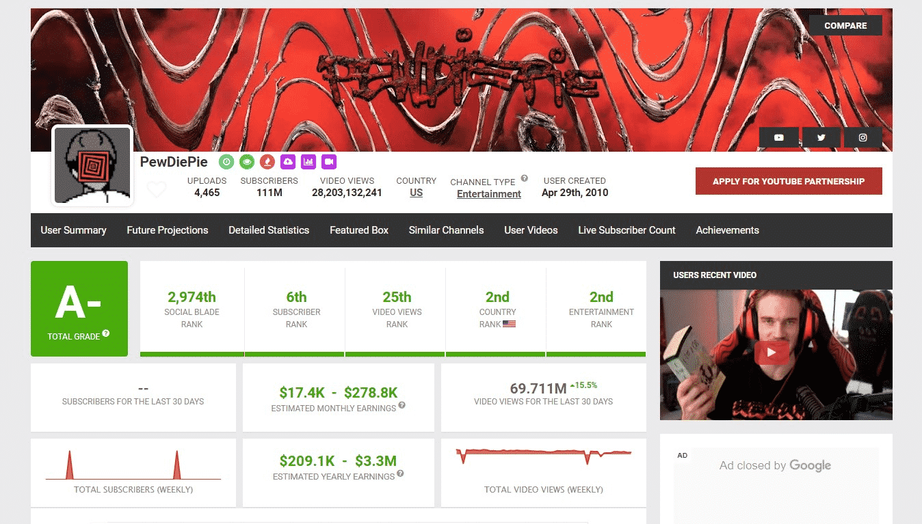Screen dimensions: 922x524
Task: Click the purple video camera badge
Action: pyautogui.click(x=329, y=162)
